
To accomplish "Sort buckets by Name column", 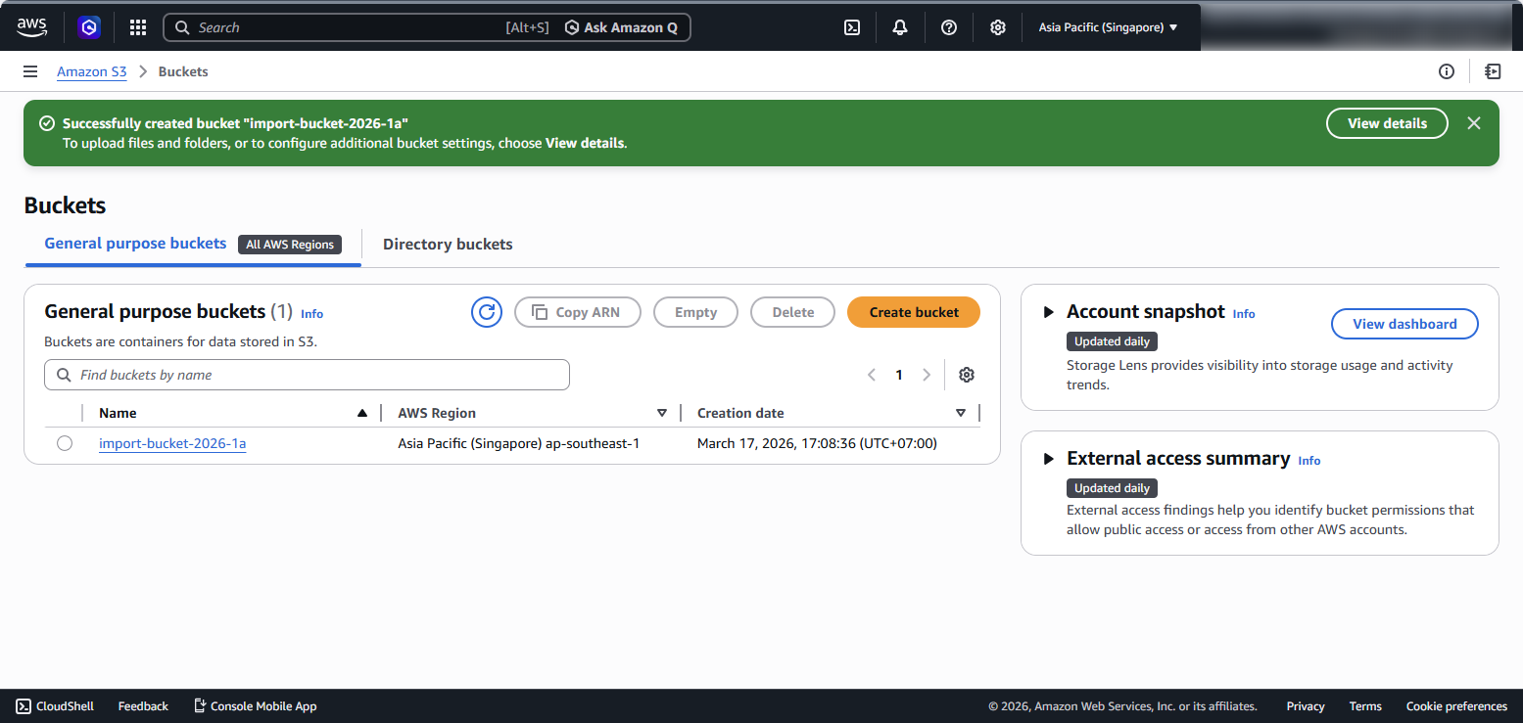I will click(233, 413).
